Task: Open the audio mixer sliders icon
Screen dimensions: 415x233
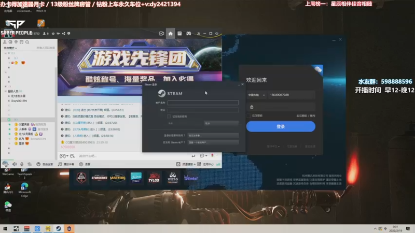Action: click(x=30, y=164)
